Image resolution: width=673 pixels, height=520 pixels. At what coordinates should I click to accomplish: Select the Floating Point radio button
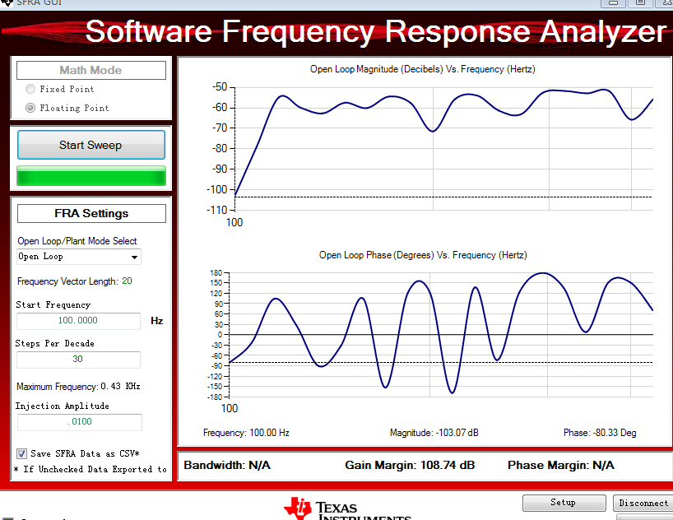(x=30, y=108)
